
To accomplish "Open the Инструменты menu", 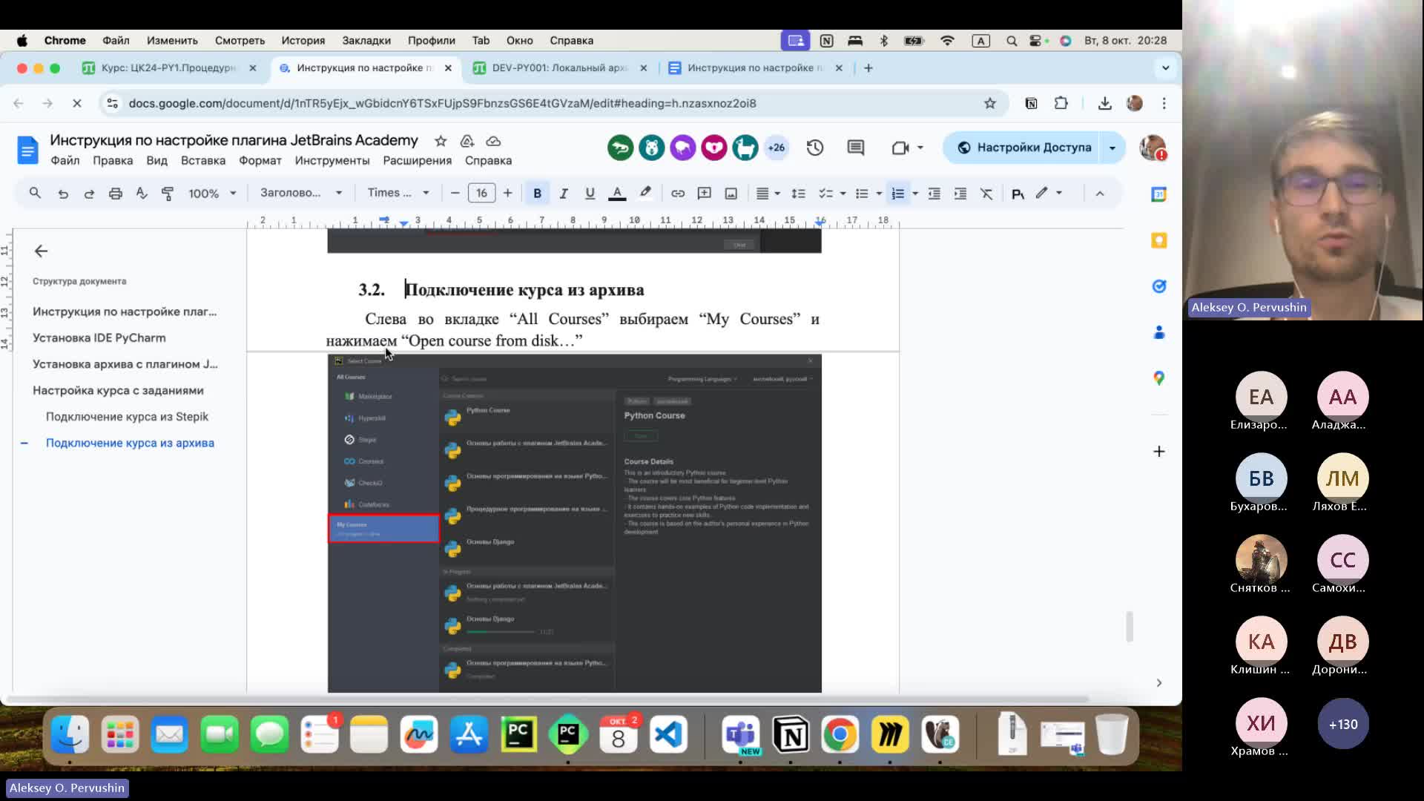I will click(x=332, y=161).
